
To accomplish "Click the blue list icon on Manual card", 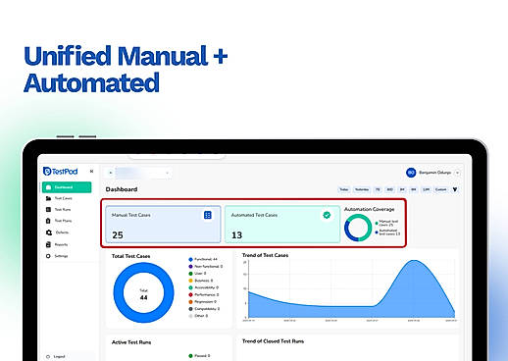I will click(208, 215).
